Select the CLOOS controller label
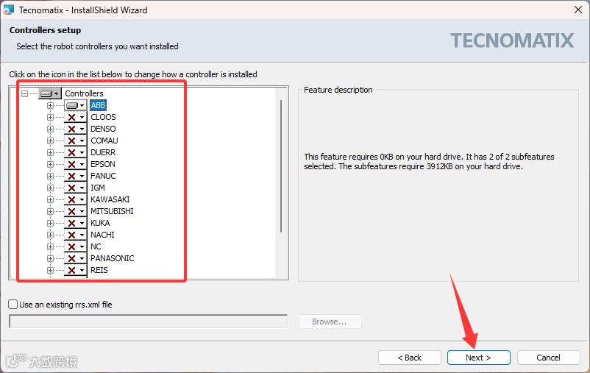 pyautogui.click(x=103, y=117)
